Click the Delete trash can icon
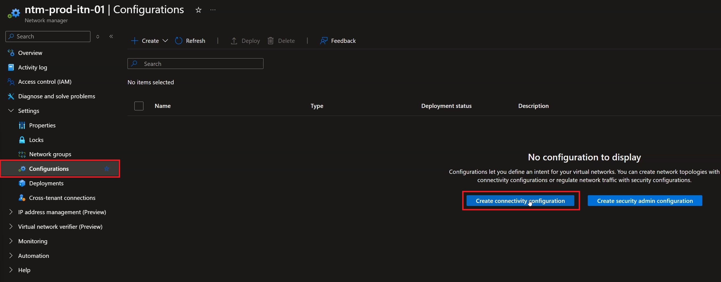The image size is (721, 282). (x=270, y=41)
